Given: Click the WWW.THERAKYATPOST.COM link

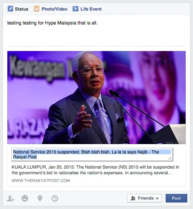Looking at the screenshot, I should (41, 180).
